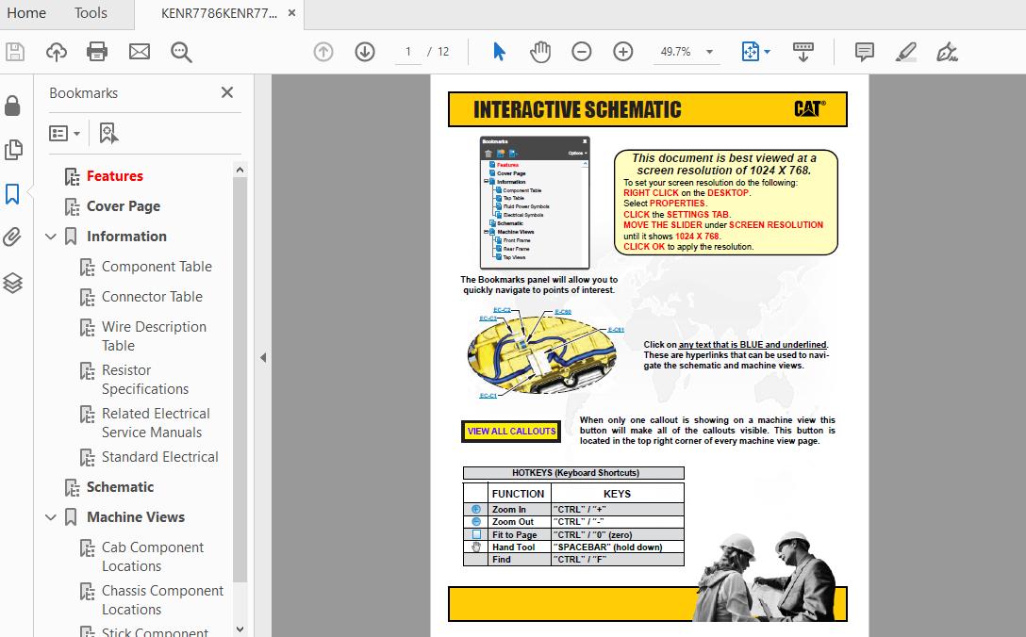Activate the Hand pan tool

click(x=540, y=52)
